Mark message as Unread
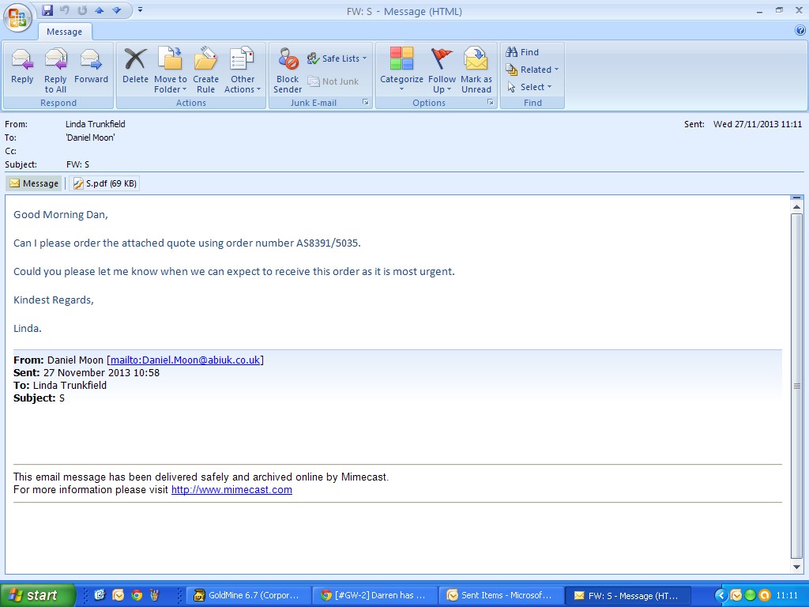 pos(476,70)
